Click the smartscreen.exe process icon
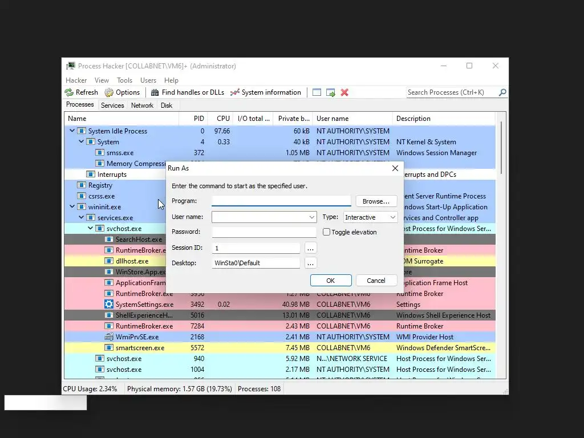 109,347
